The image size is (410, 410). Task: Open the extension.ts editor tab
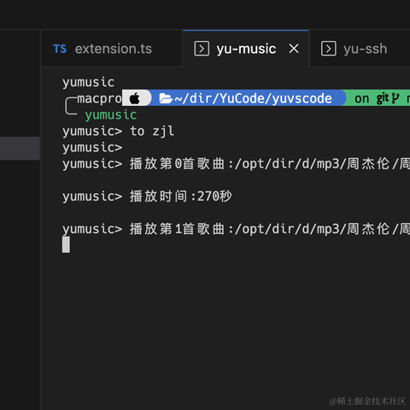tap(111, 49)
